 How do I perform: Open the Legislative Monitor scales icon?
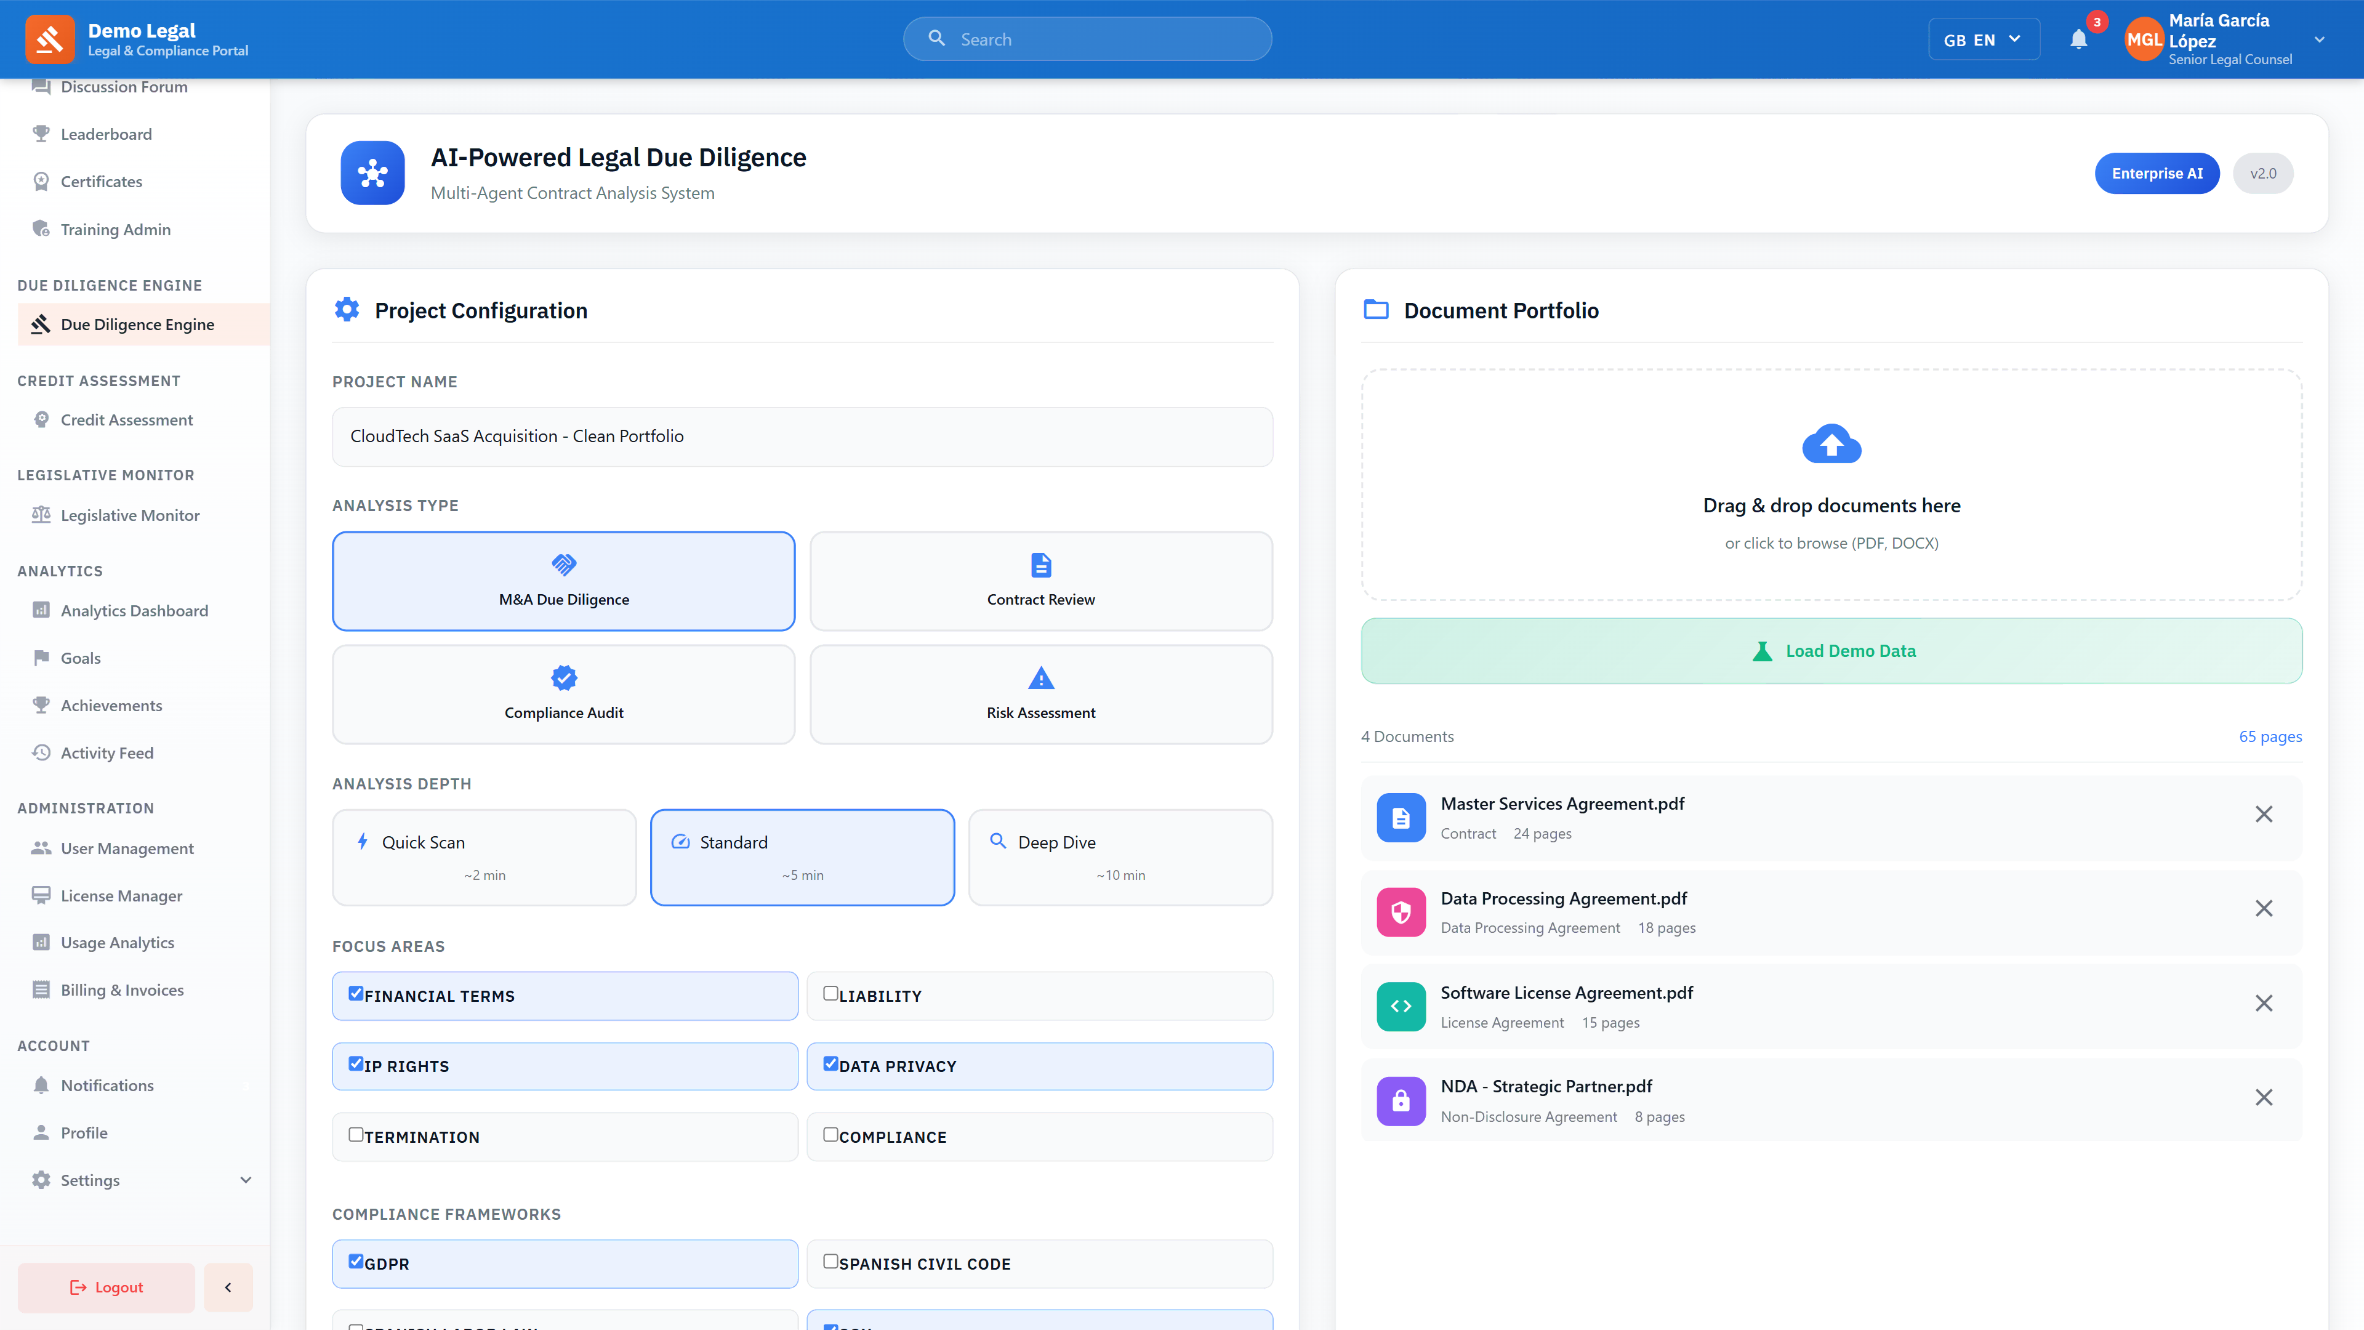(41, 515)
